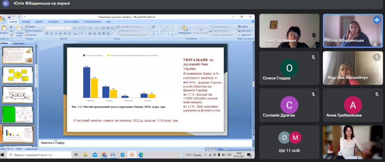Click the zoom in plus button
Viewport: 385px width, 162px height.
248,149
